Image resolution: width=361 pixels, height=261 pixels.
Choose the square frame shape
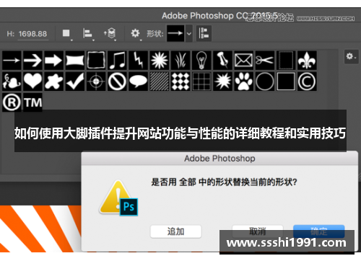tap(286, 81)
